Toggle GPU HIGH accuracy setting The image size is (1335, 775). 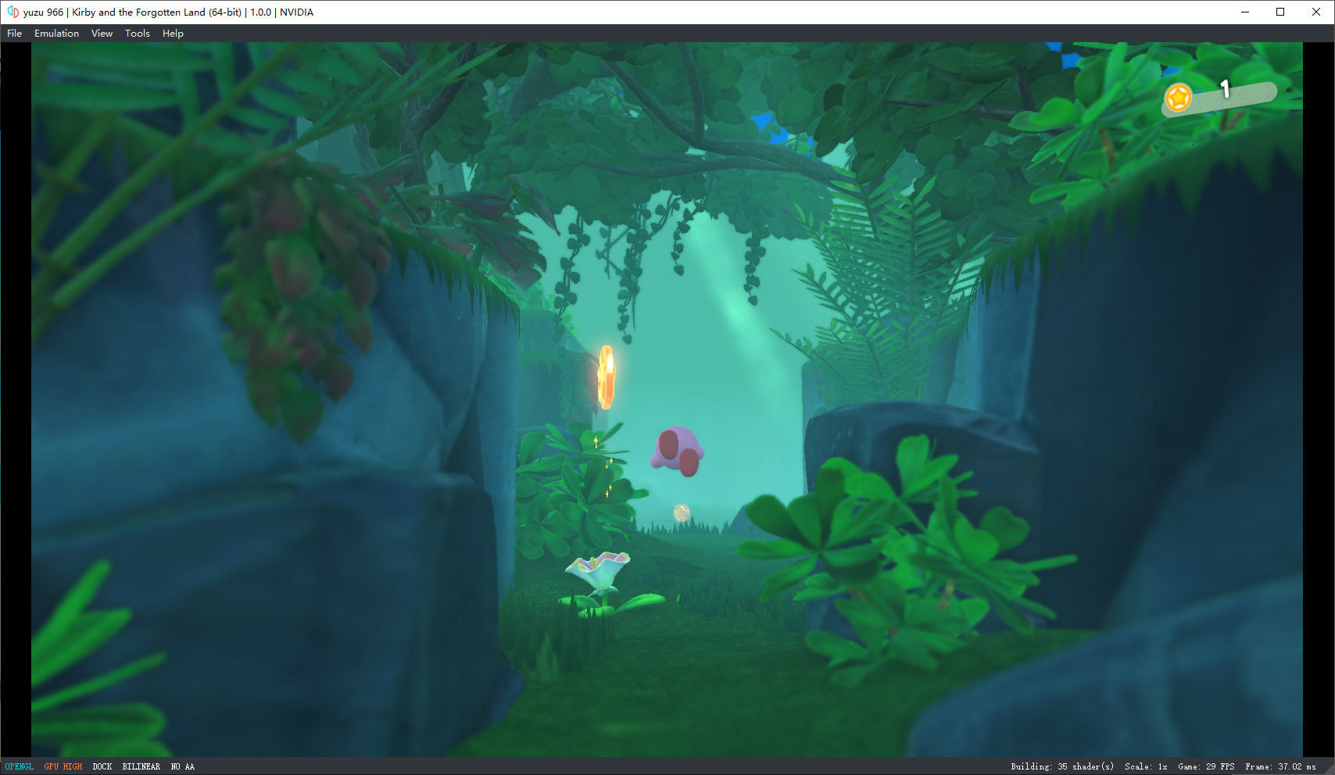63,766
